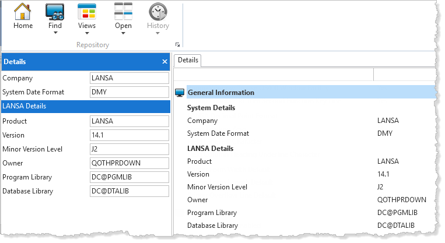
Task: Click Owner label in right pane
Action: [198, 200]
